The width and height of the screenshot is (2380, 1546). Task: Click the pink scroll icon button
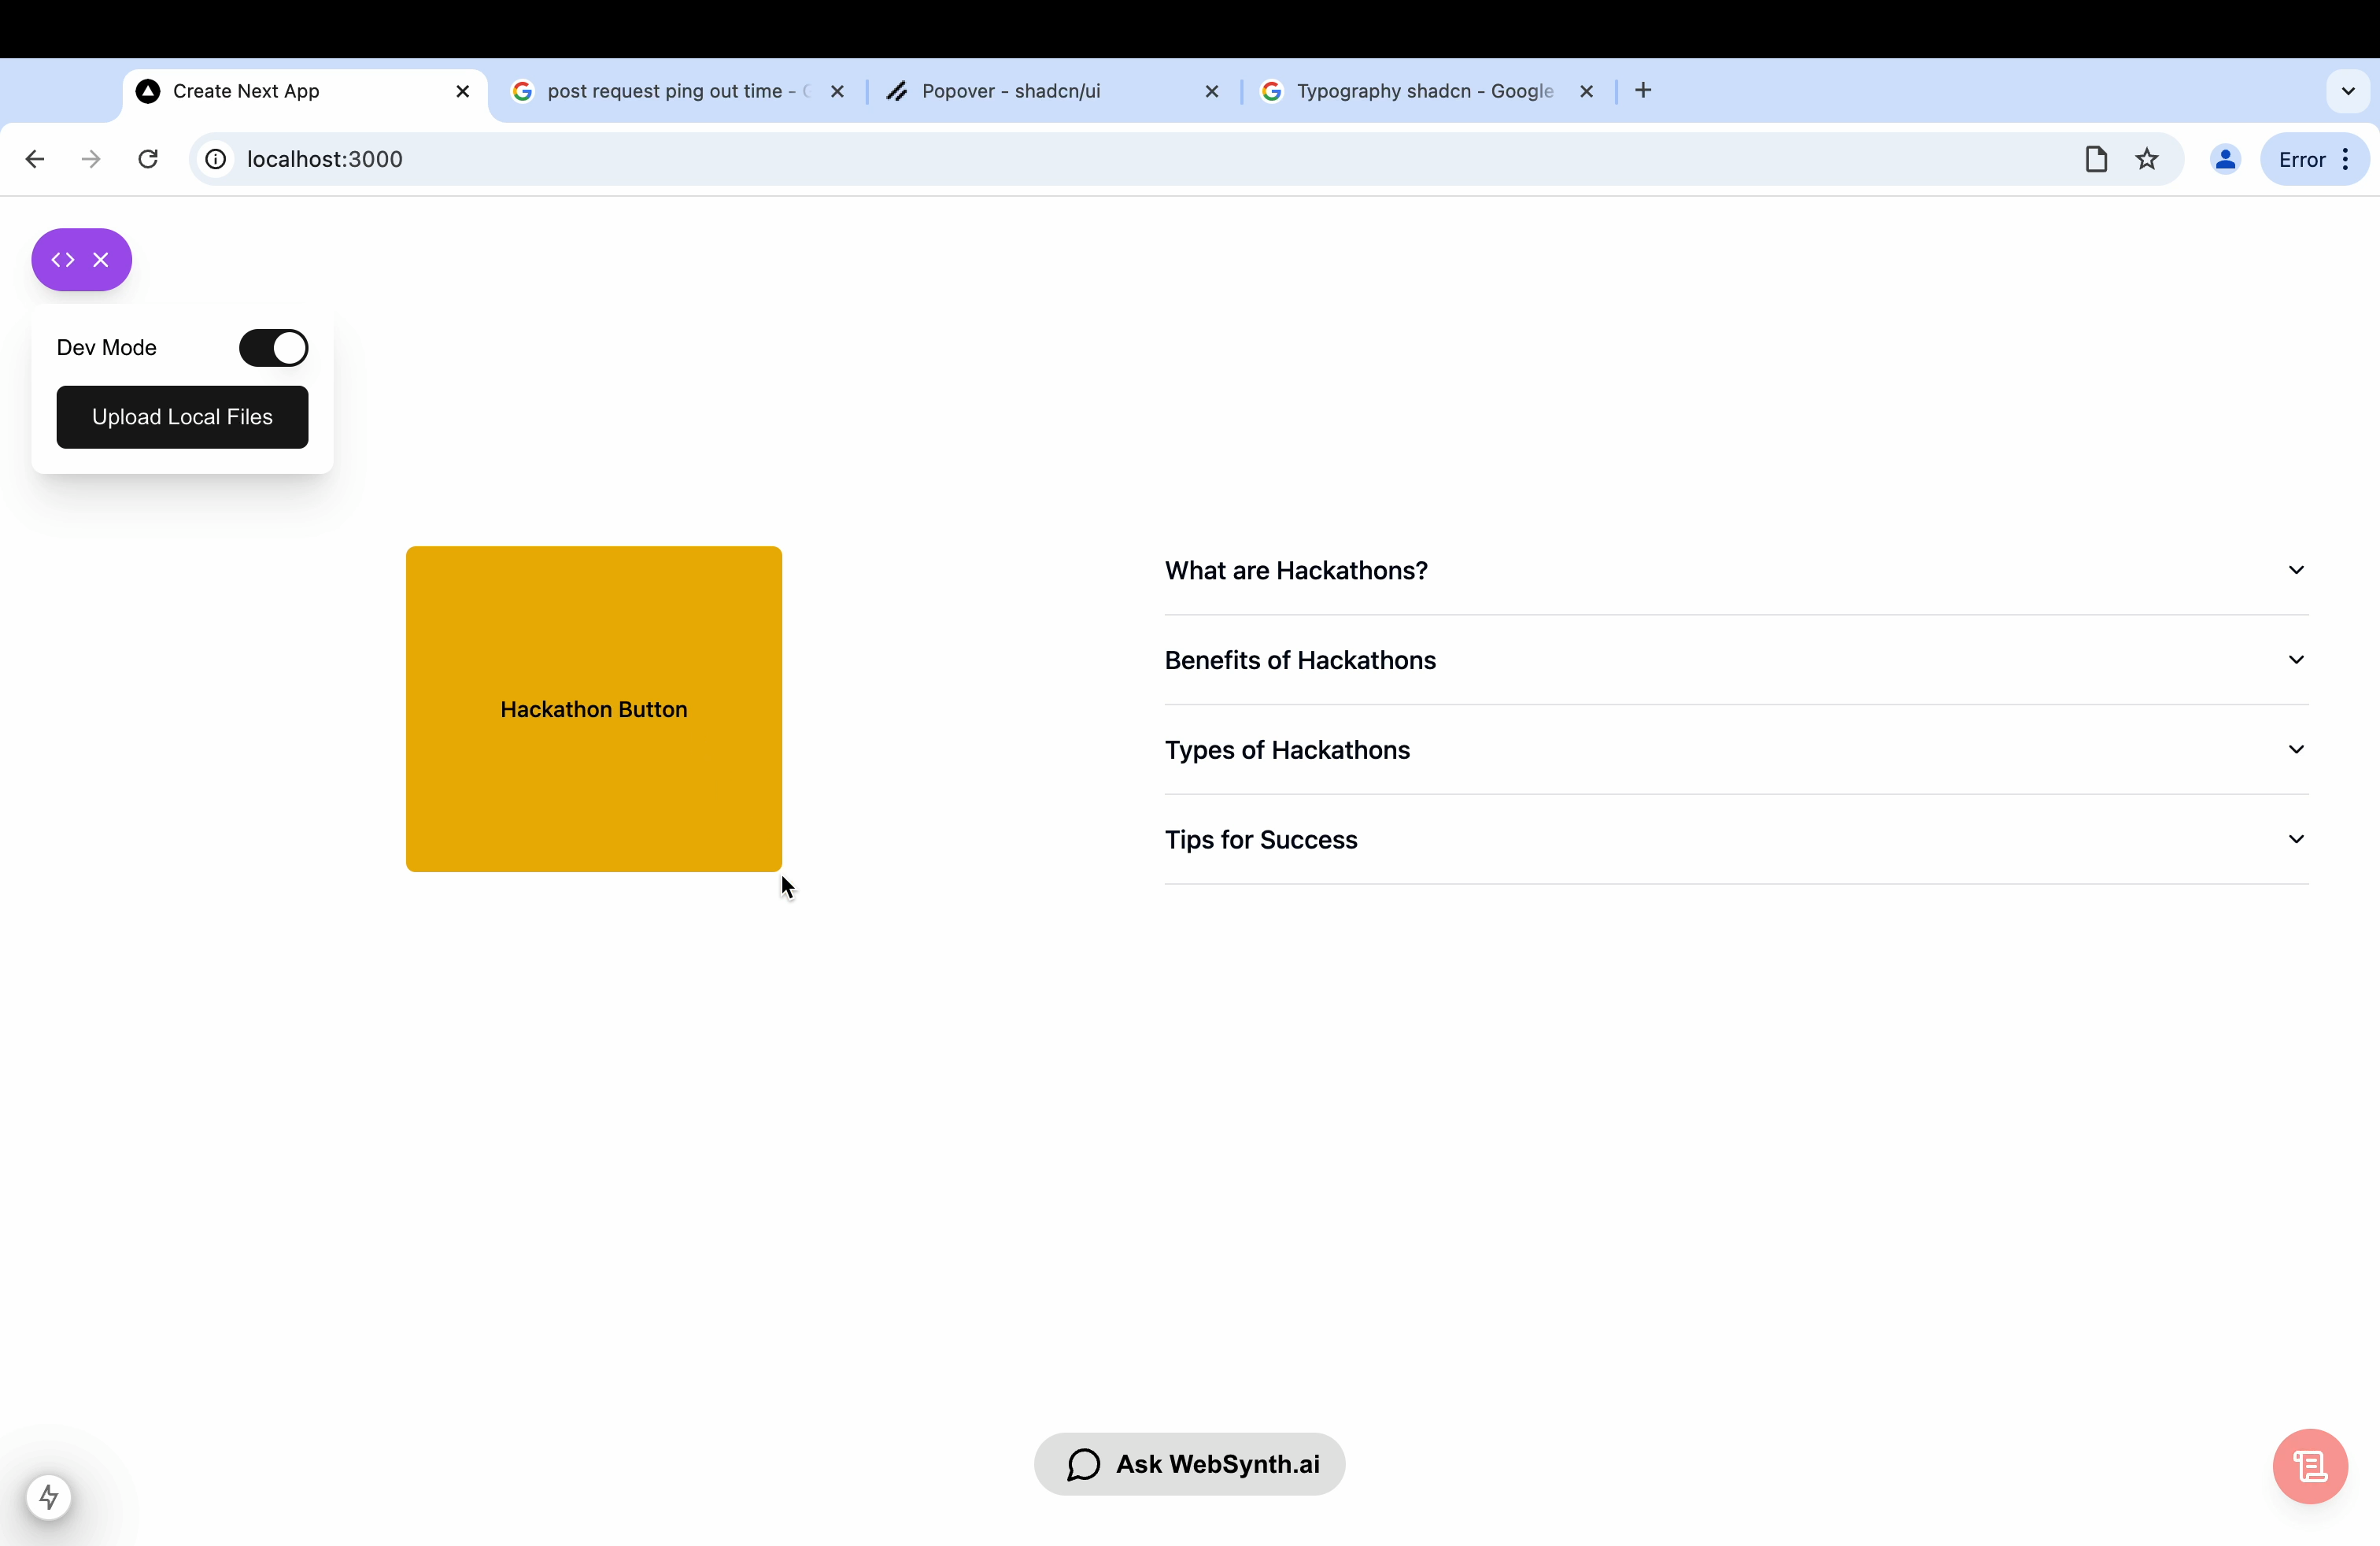2310,1466
